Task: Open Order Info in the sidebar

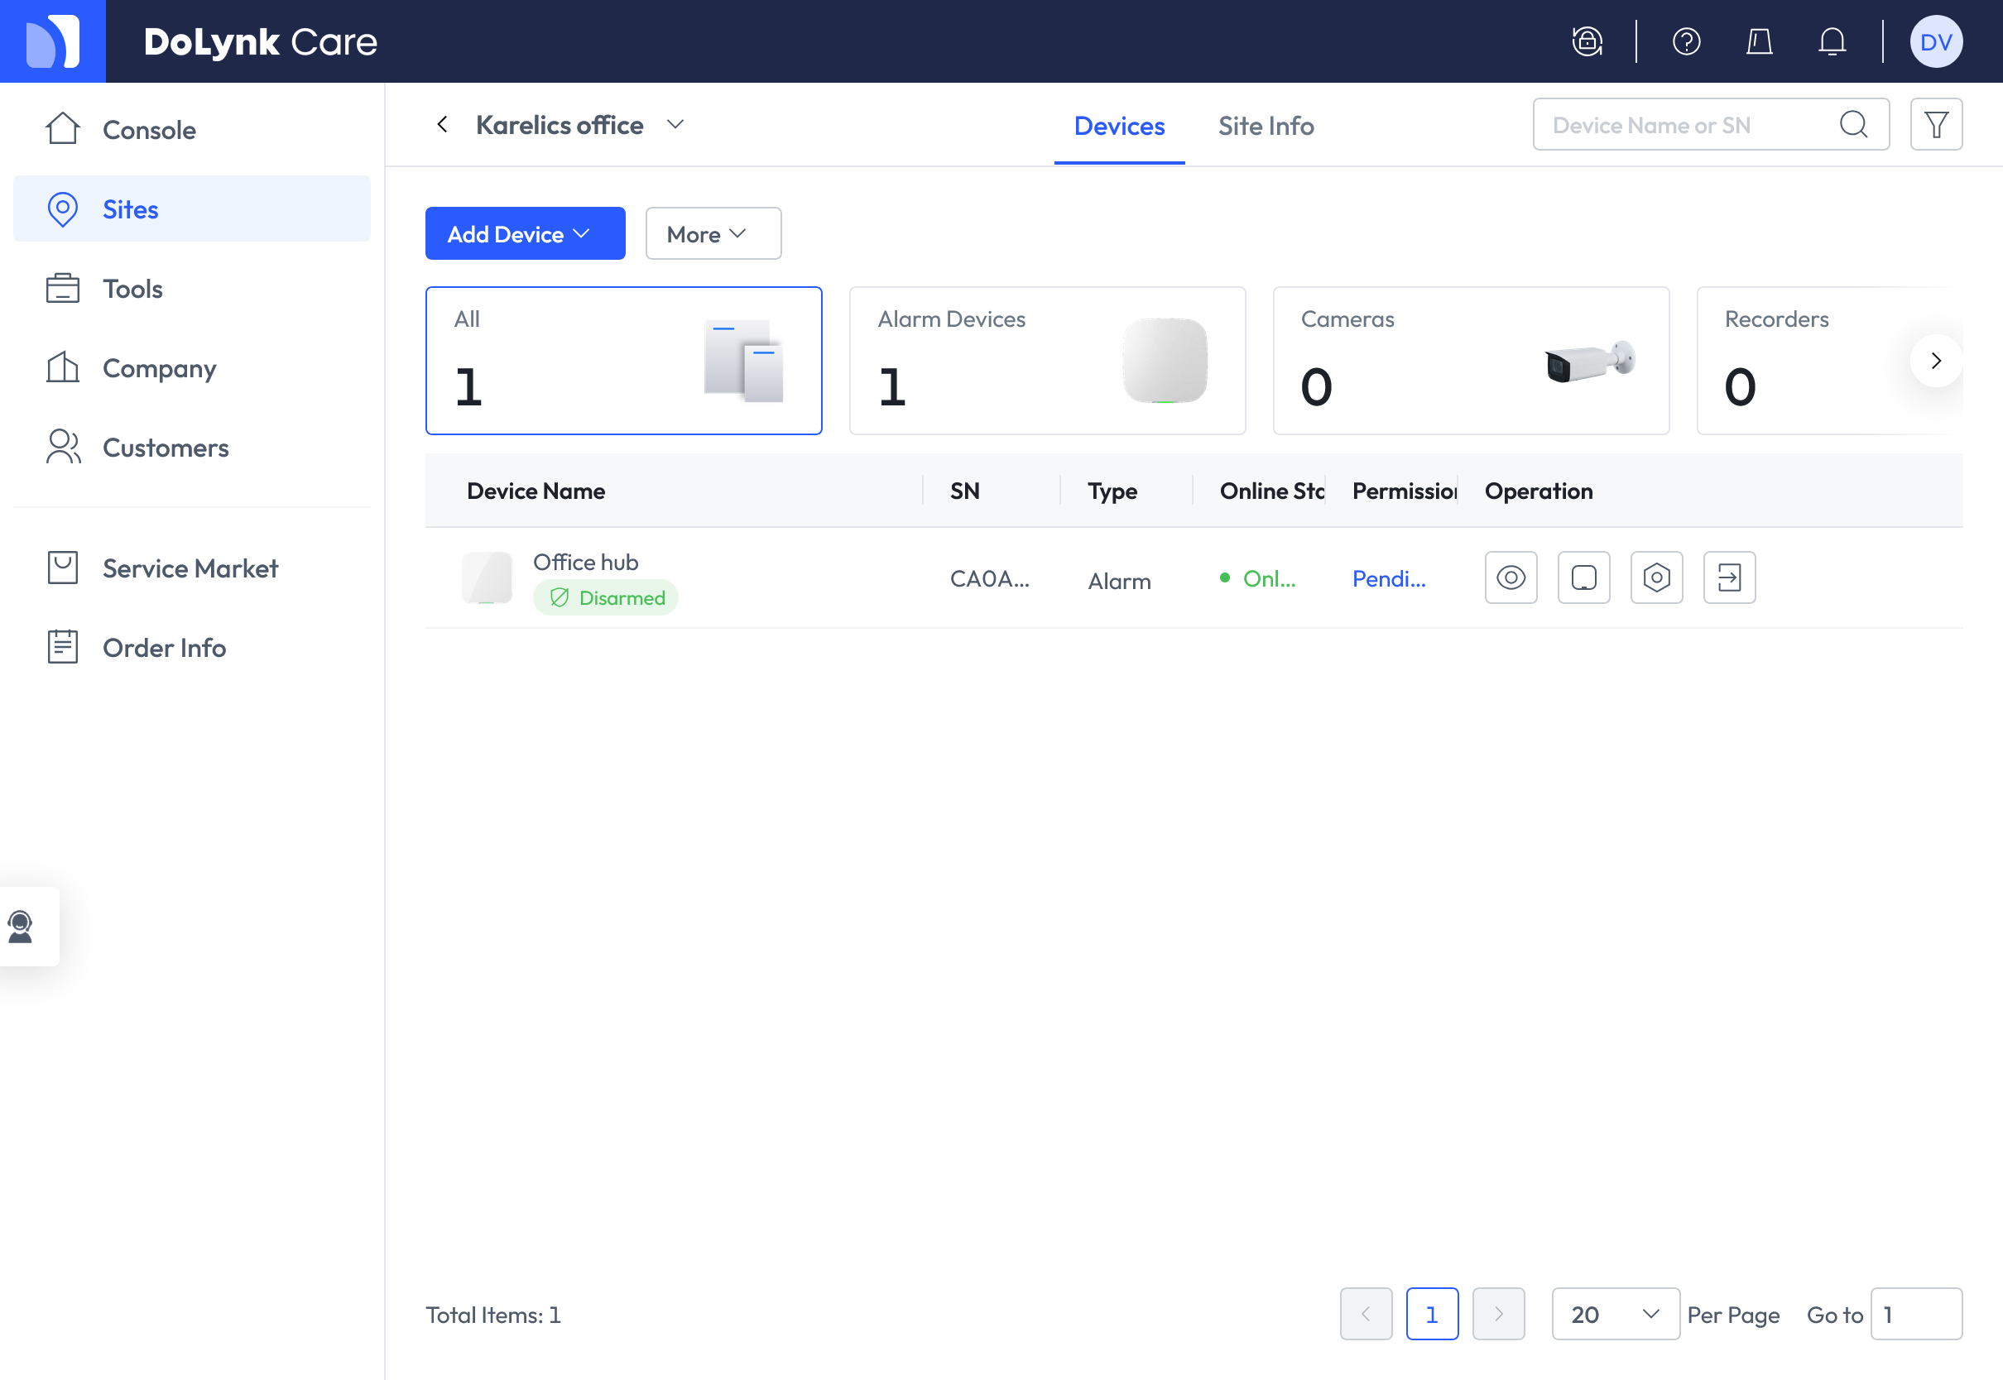Action: click(192, 649)
